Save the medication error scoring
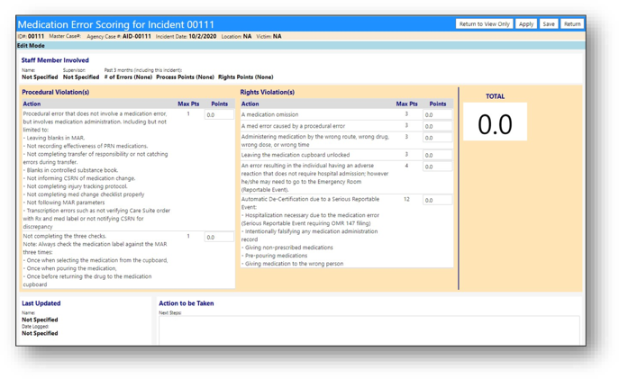 tap(549, 24)
